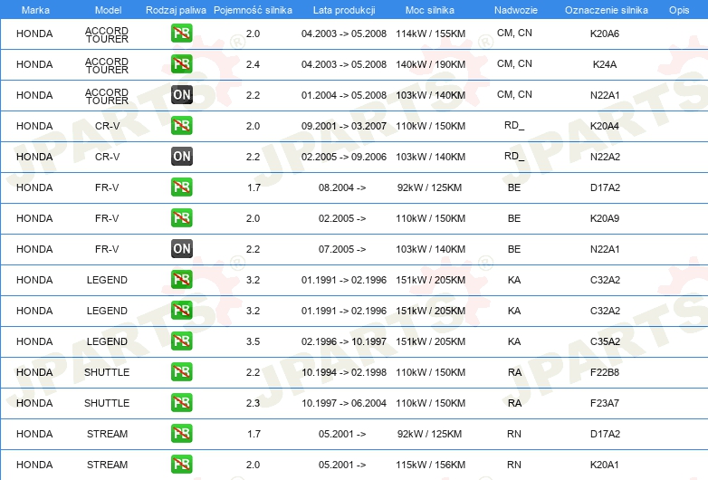Click engine capacity 2.3
The width and height of the screenshot is (708, 480).
click(x=253, y=403)
